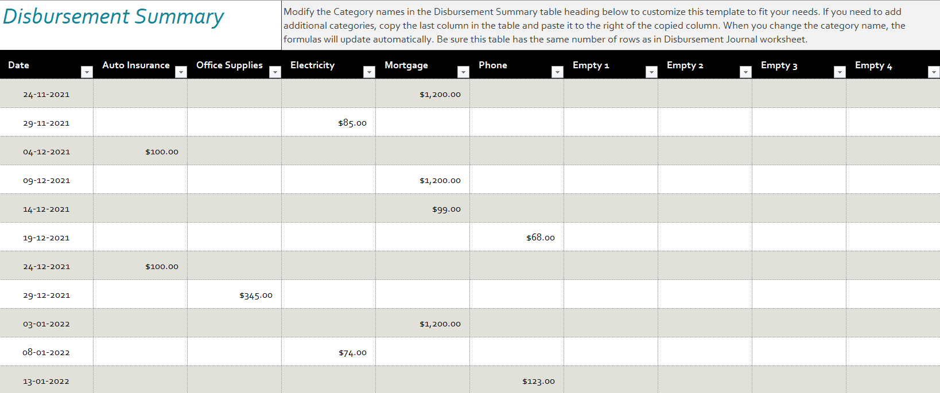Select the $123.00 Phone cell

[x=517, y=380]
